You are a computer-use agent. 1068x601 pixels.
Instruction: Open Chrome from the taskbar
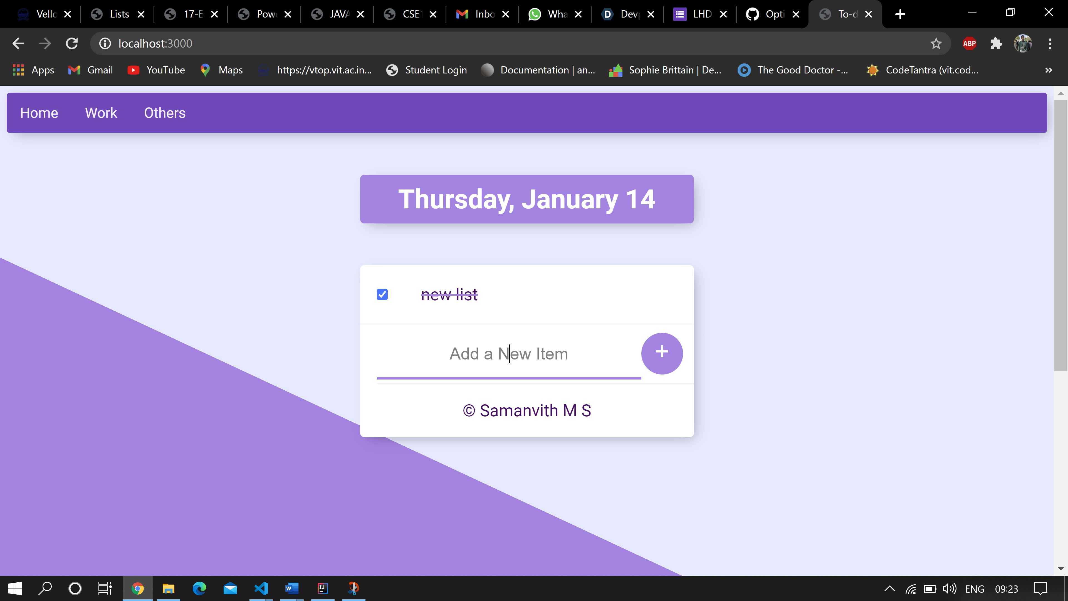(137, 588)
